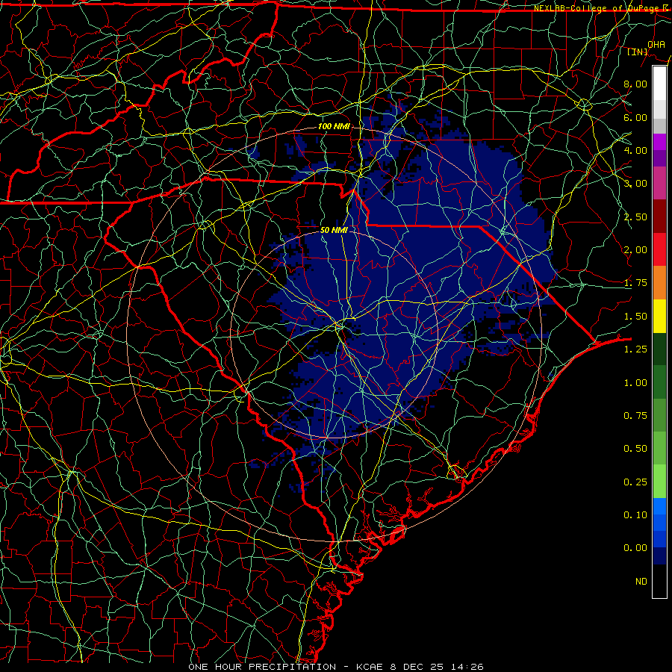Click the 100 NMI range ring label
Screen dimensions: 672x672
click(x=334, y=126)
